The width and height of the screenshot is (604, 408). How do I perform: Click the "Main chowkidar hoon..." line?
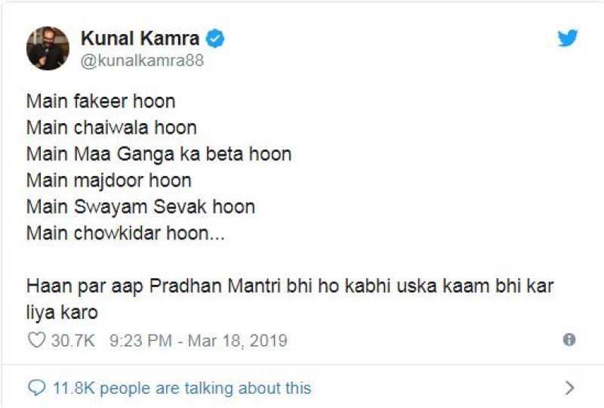tap(125, 233)
